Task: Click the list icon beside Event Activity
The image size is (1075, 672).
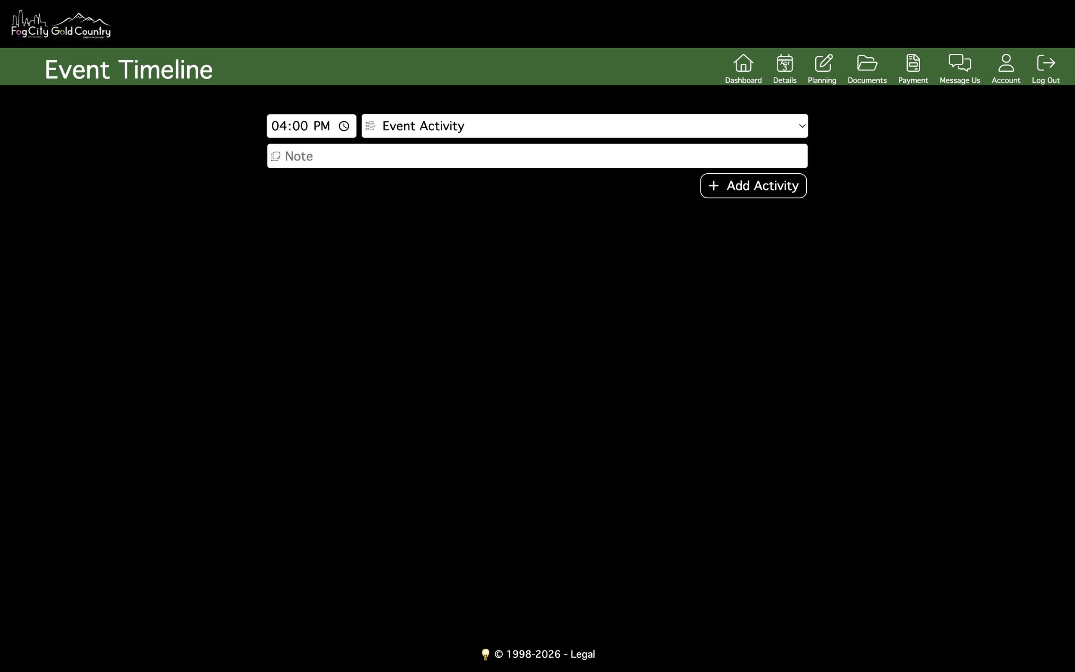Action: [x=370, y=126]
